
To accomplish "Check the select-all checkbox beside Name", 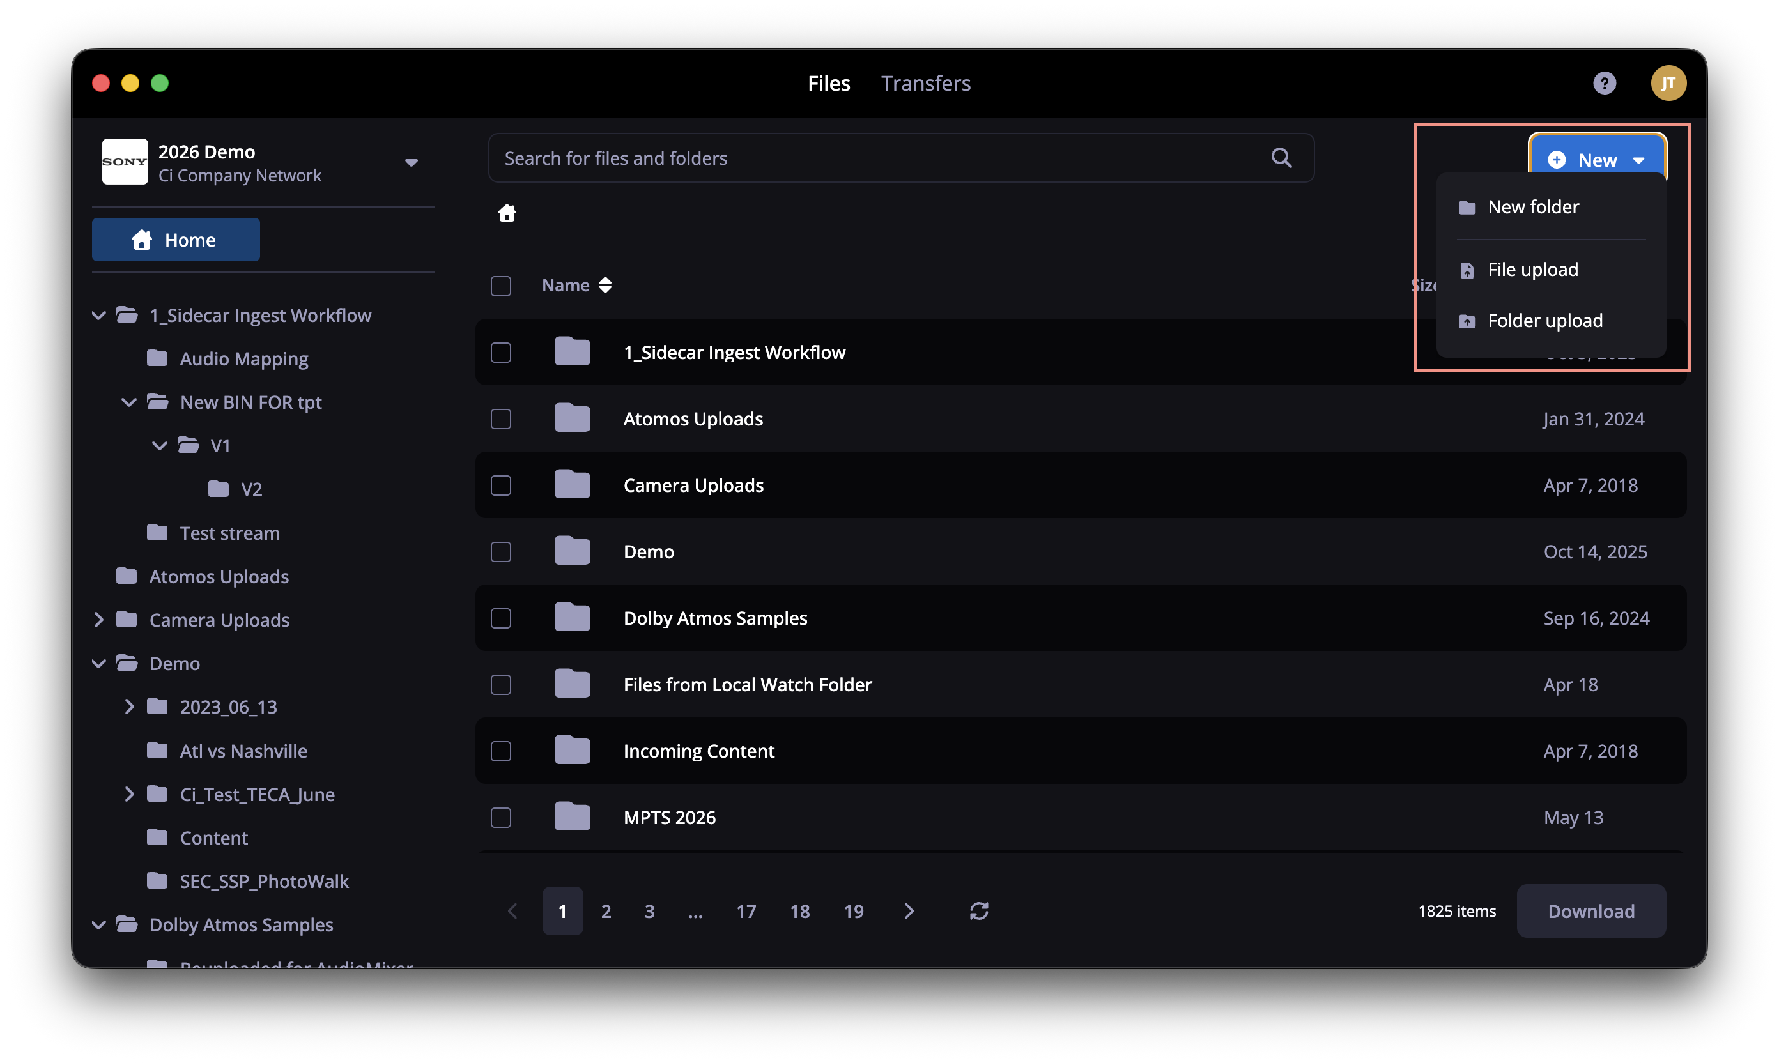I will (x=500, y=285).
